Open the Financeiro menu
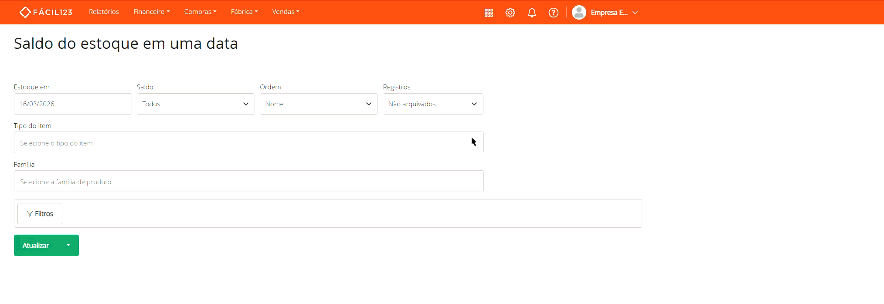The height and width of the screenshot is (304, 884). pyautogui.click(x=151, y=12)
